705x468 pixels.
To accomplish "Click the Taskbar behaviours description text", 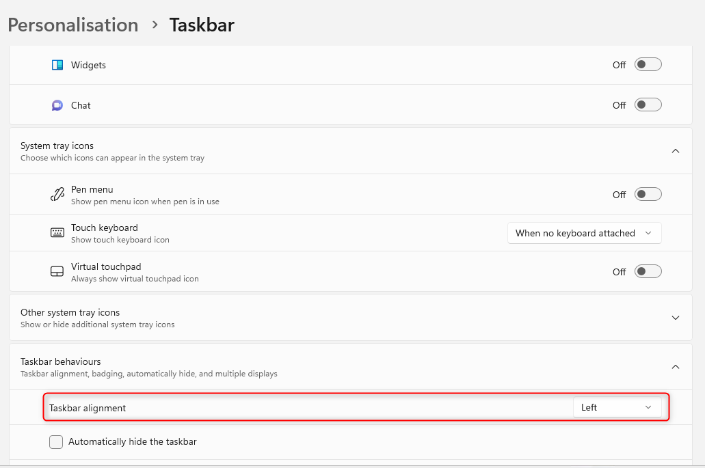I will click(x=149, y=374).
